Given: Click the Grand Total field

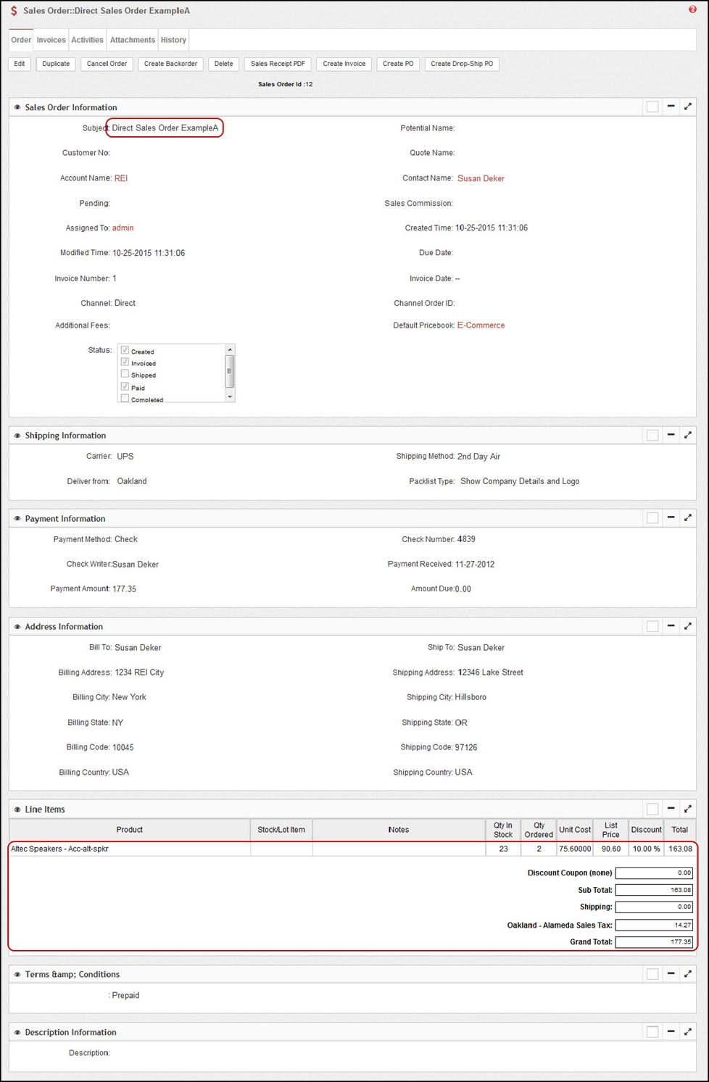Looking at the screenshot, I should pyautogui.click(x=654, y=942).
